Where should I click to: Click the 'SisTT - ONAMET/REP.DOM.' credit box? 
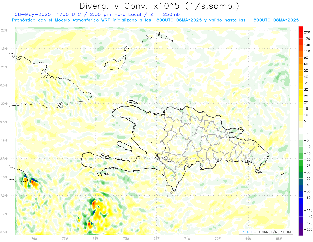pos(266,232)
